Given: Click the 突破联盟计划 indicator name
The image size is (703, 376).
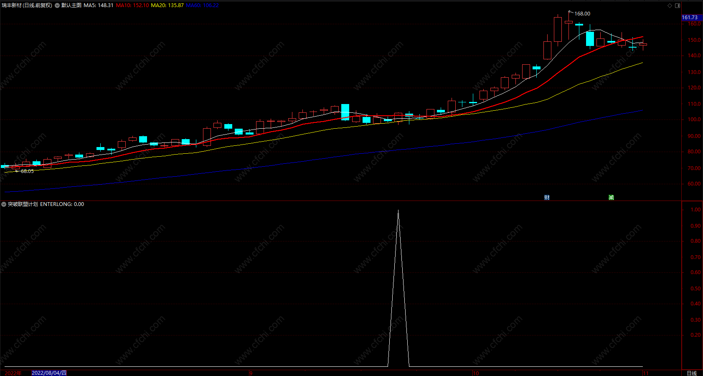Looking at the screenshot, I should point(23,204).
